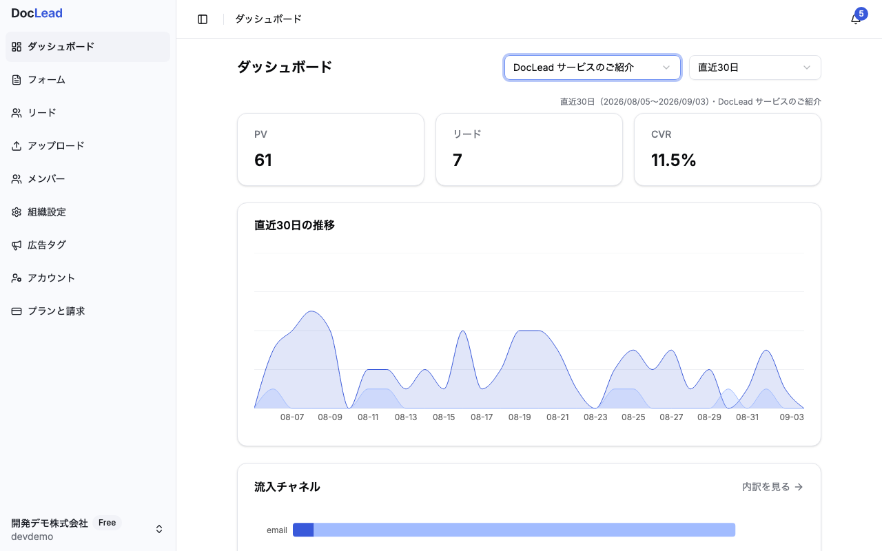Click the date range summary text
Screen dimensions: 882x551
(690, 101)
